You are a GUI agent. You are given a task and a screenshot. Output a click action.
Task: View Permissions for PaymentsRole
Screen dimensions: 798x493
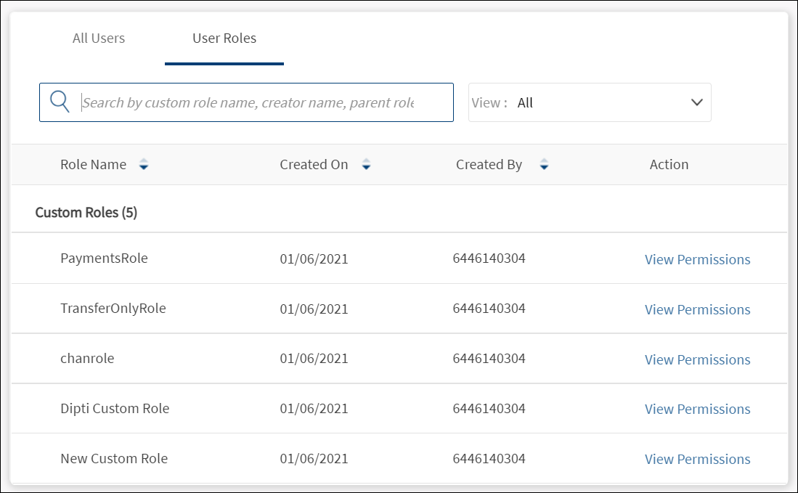pyautogui.click(x=697, y=259)
